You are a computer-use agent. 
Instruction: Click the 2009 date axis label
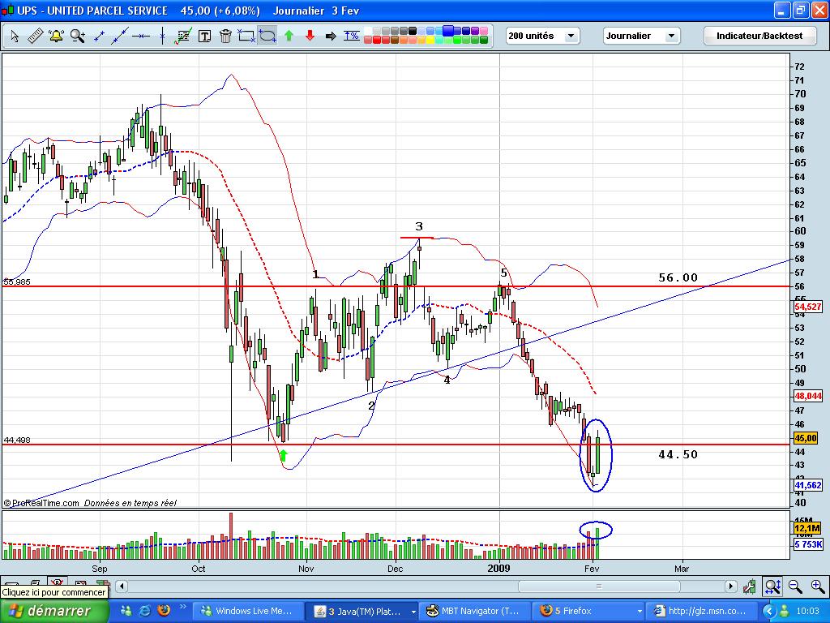(x=498, y=568)
